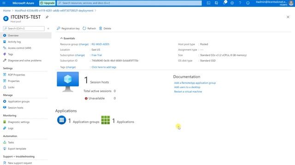Focus the top resource search bar

[129, 3]
